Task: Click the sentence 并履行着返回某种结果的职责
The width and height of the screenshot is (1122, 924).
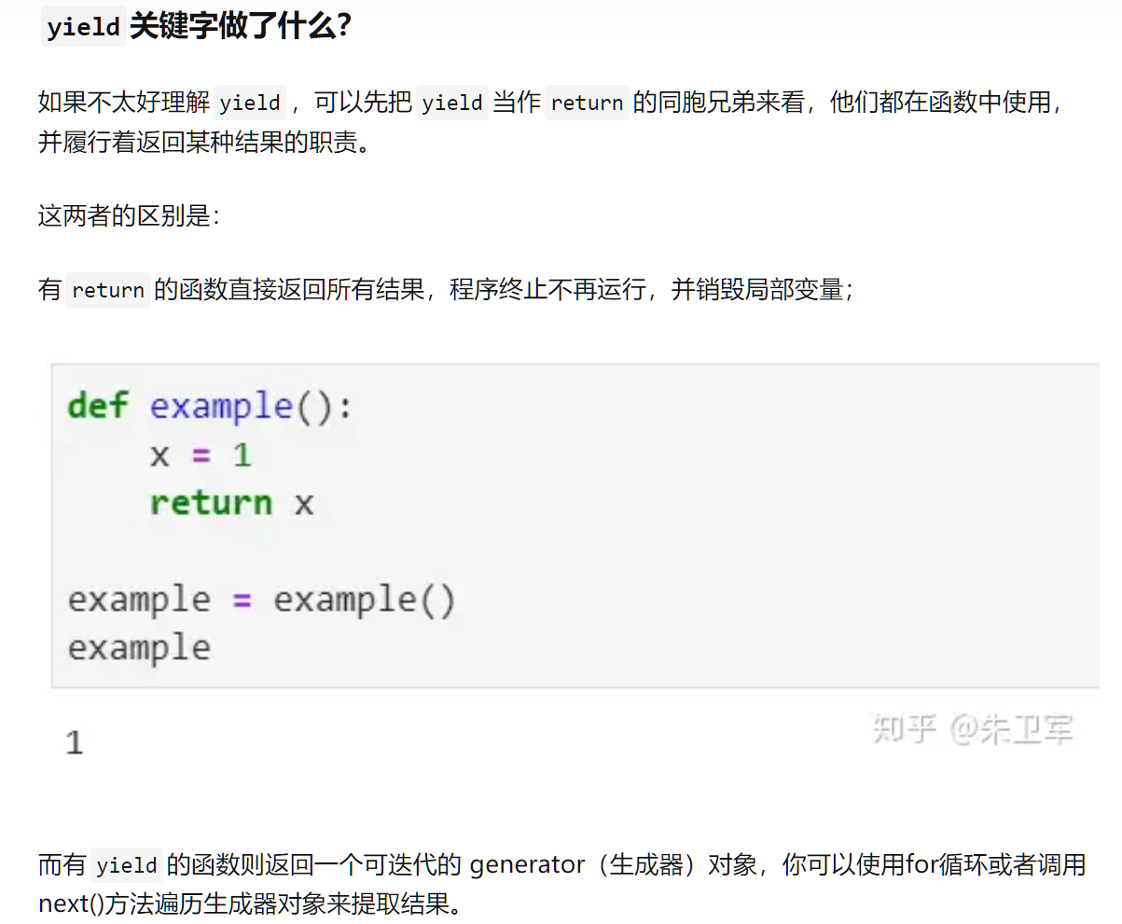Action: click(x=203, y=143)
